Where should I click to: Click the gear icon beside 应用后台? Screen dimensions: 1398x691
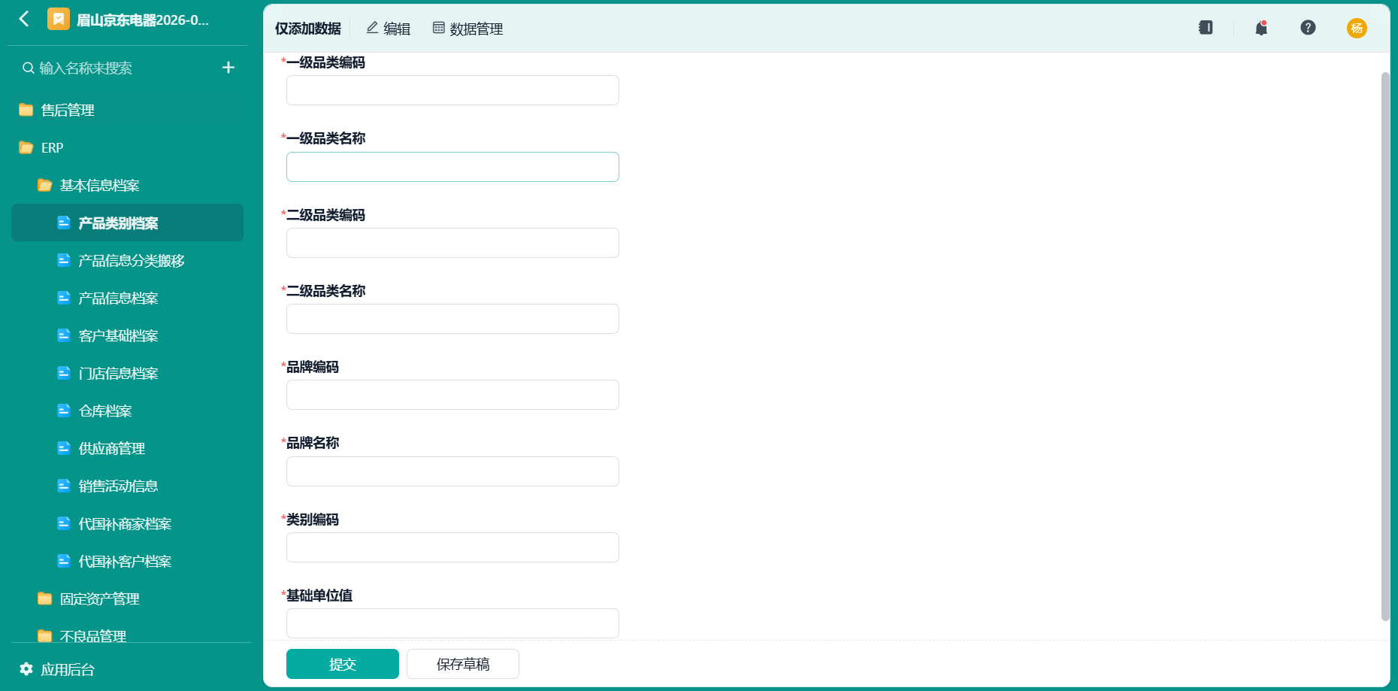point(26,669)
